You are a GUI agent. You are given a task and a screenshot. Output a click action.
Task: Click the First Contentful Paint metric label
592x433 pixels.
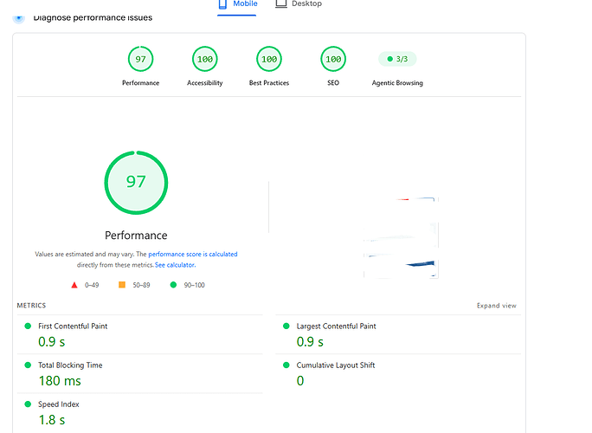click(x=73, y=326)
